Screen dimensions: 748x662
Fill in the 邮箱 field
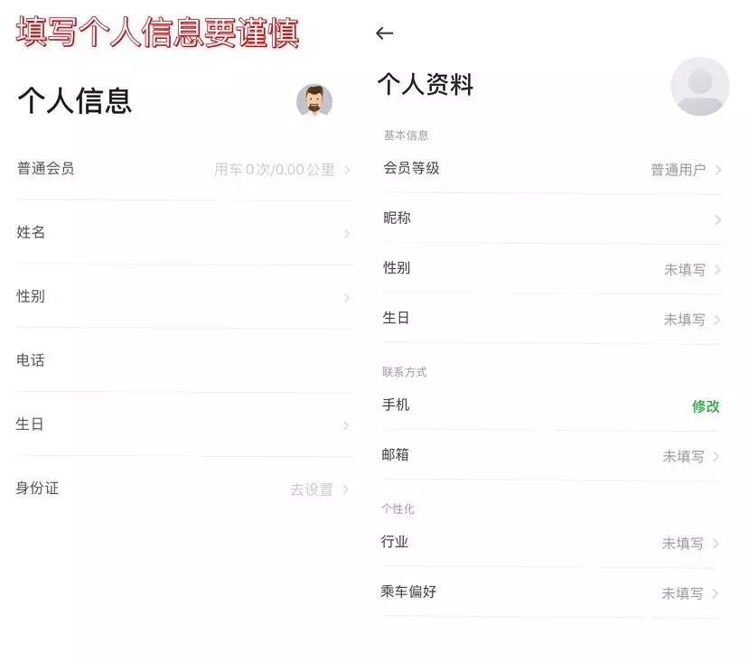pyautogui.click(x=551, y=456)
